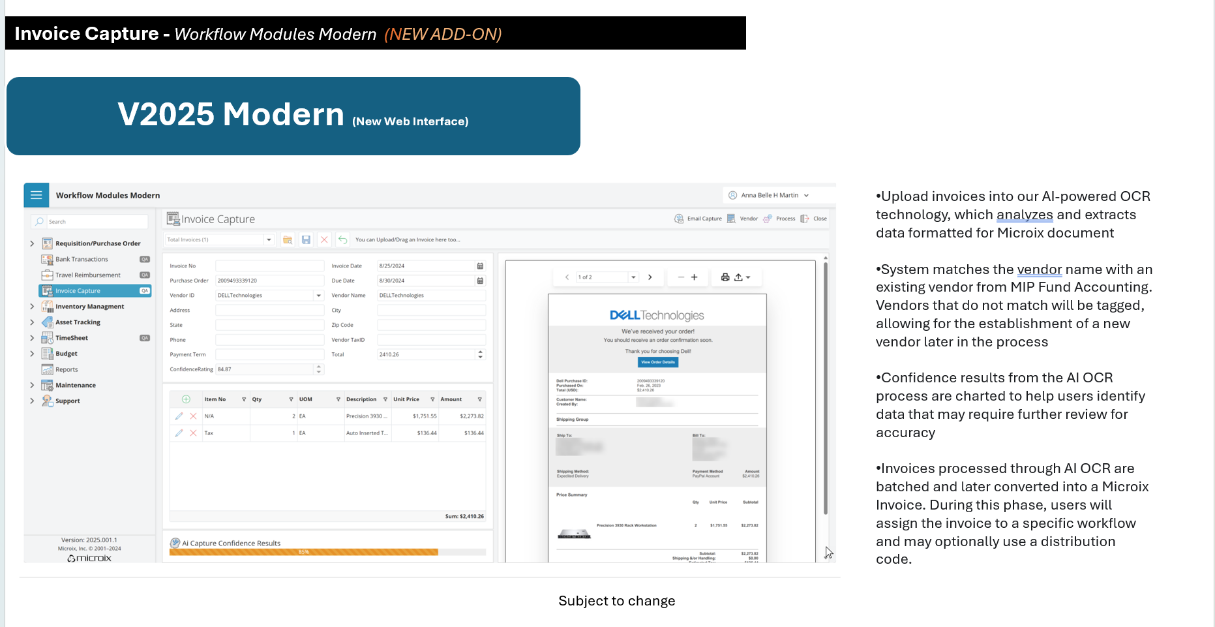Image resolution: width=1215 pixels, height=627 pixels.
Task: Click the Qty column filter icon
Action: pyautogui.click(x=291, y=399)
